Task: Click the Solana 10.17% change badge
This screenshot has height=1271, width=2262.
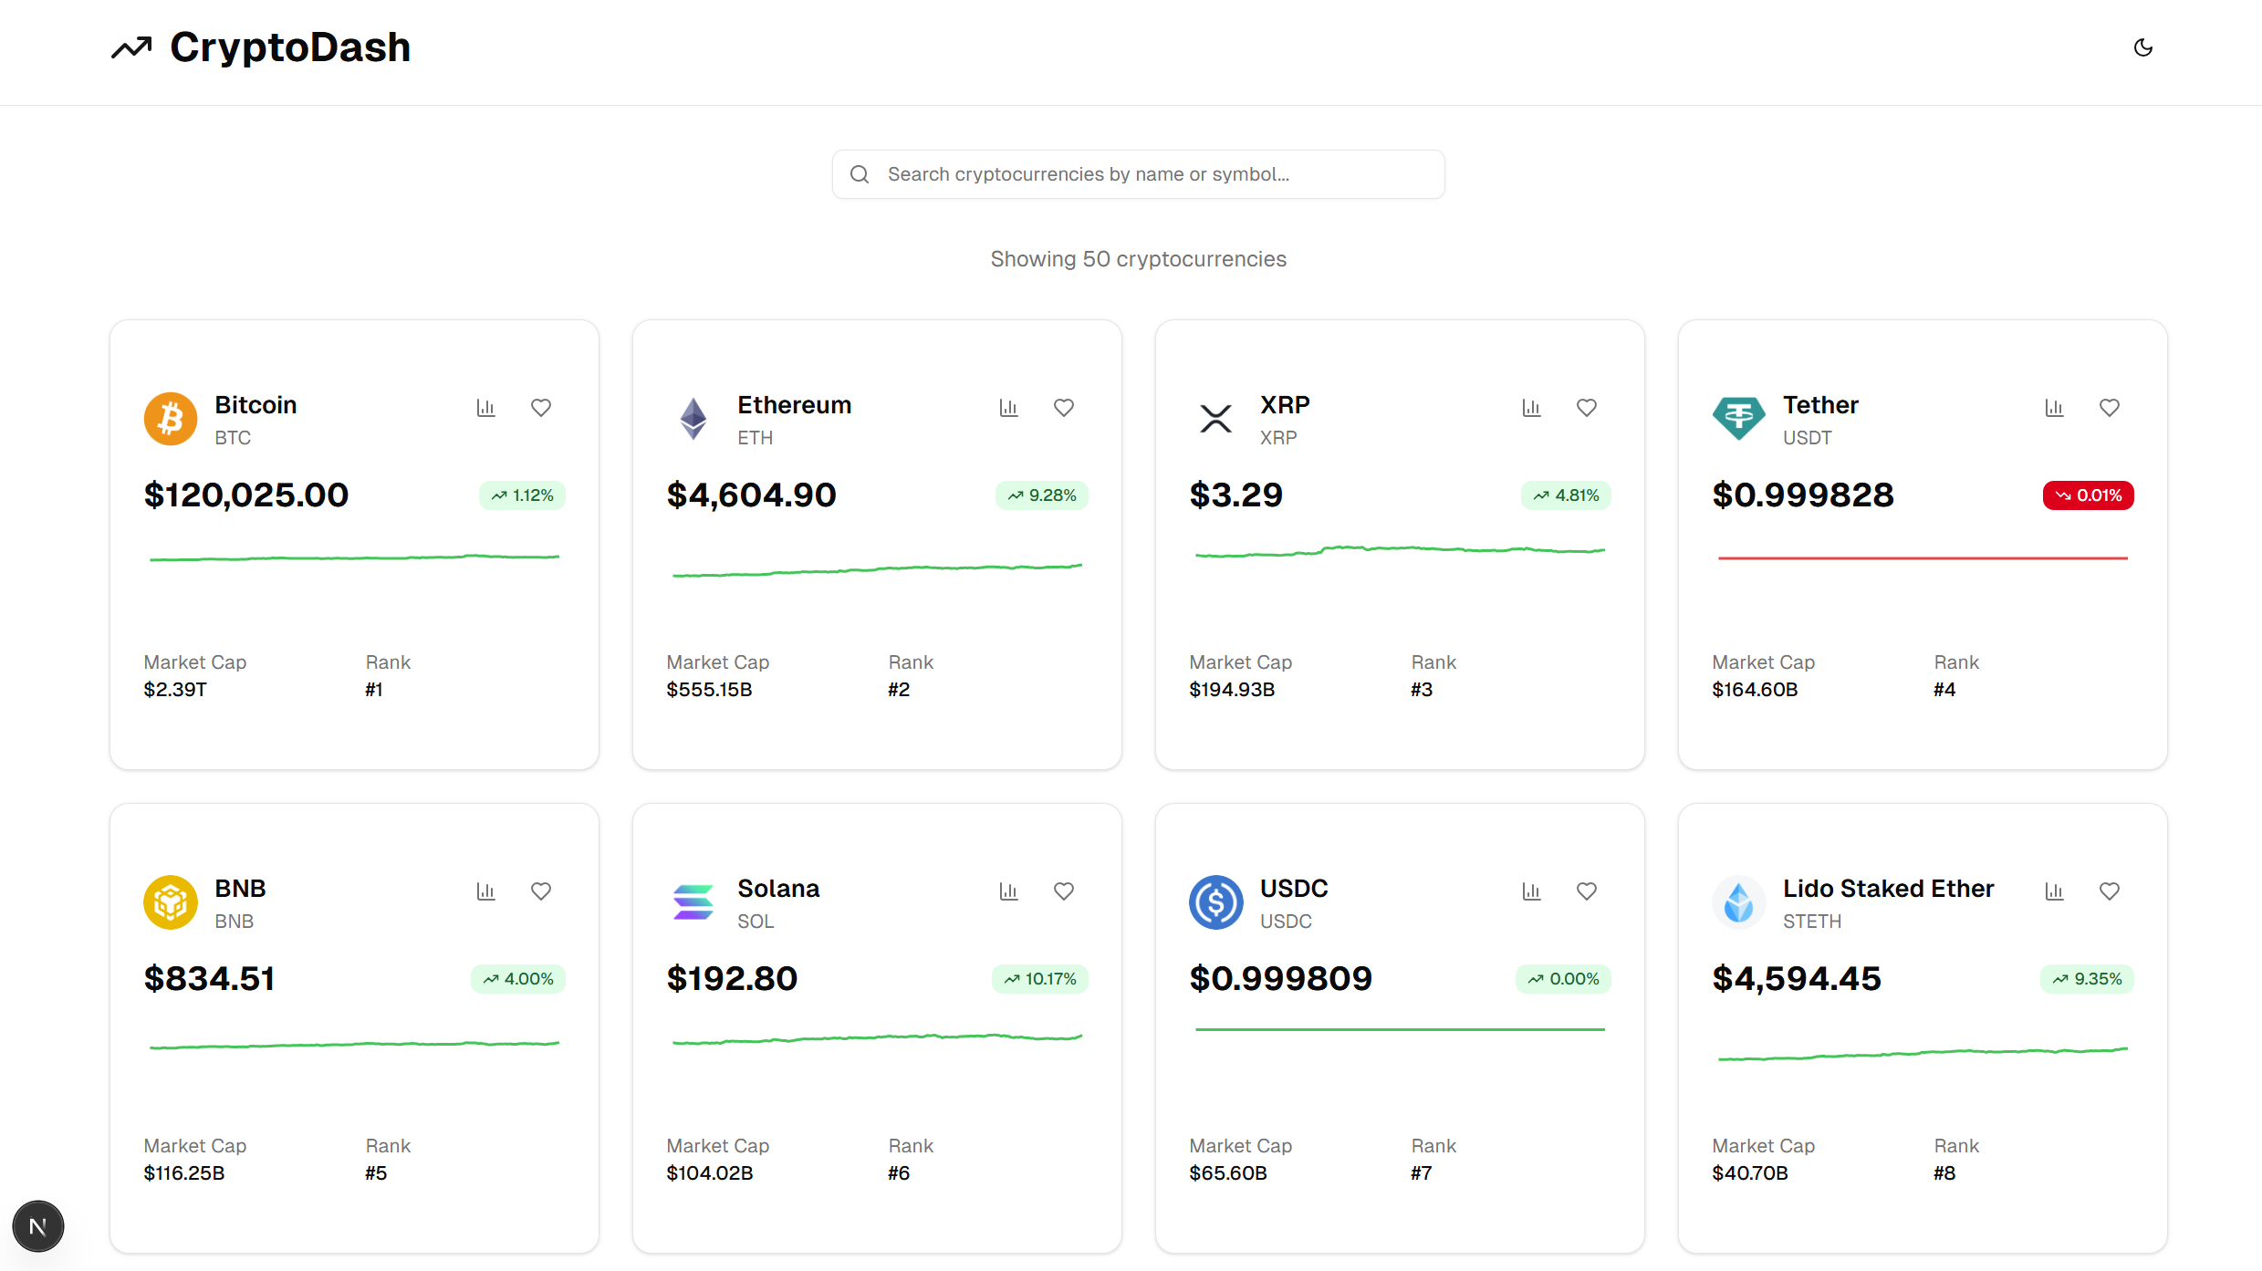Action: [1040, 979]
